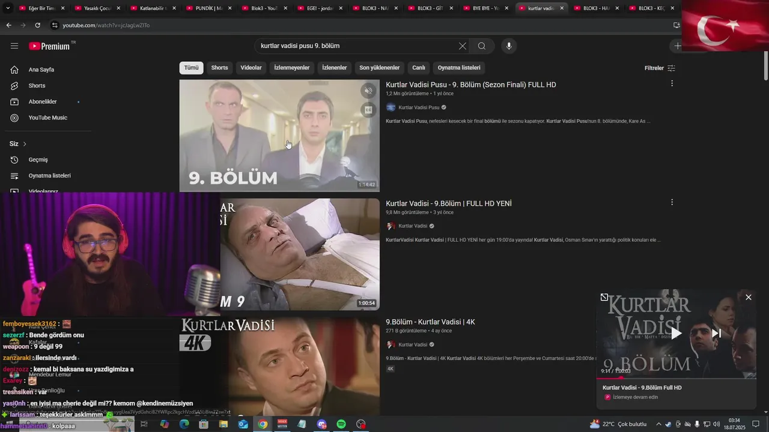Screen dimensions: 769x432
Task: Open the Windows notification center
Action: click(x=756, y=424)
